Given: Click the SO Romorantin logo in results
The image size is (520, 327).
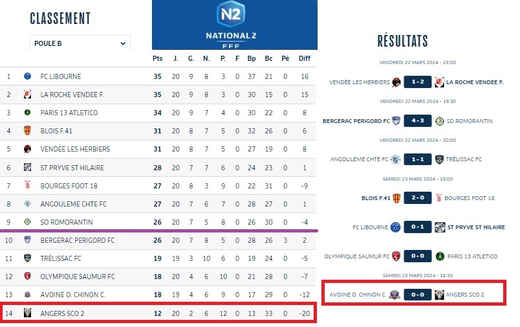Looking at the screenshot, I should coord(440,121).
